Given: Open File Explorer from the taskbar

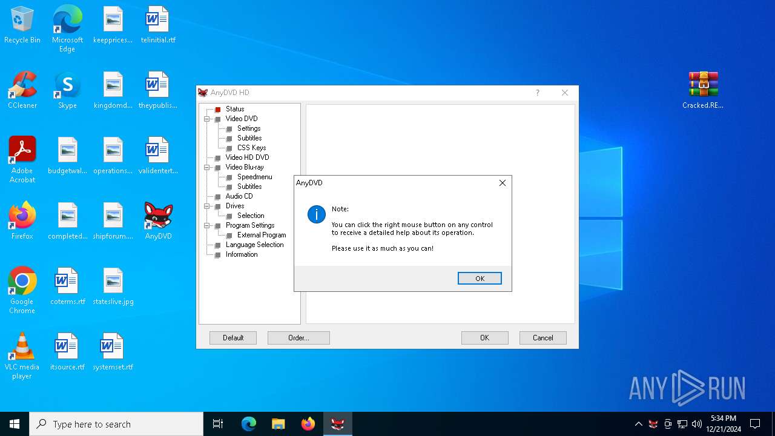Looking at the screenshot, I should [279, 424].
